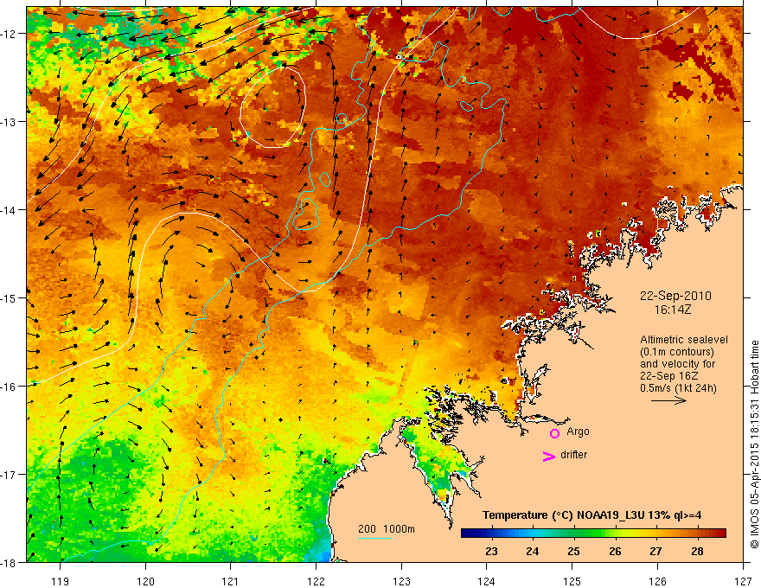Click the color bar value "23"
Image resolution: width=761 pixels, height=588 pixels.
[x=491, y=551]
